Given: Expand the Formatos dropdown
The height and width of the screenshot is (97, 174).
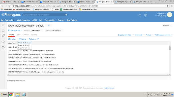Looking at the screenshot, I should tap(167, 26).
